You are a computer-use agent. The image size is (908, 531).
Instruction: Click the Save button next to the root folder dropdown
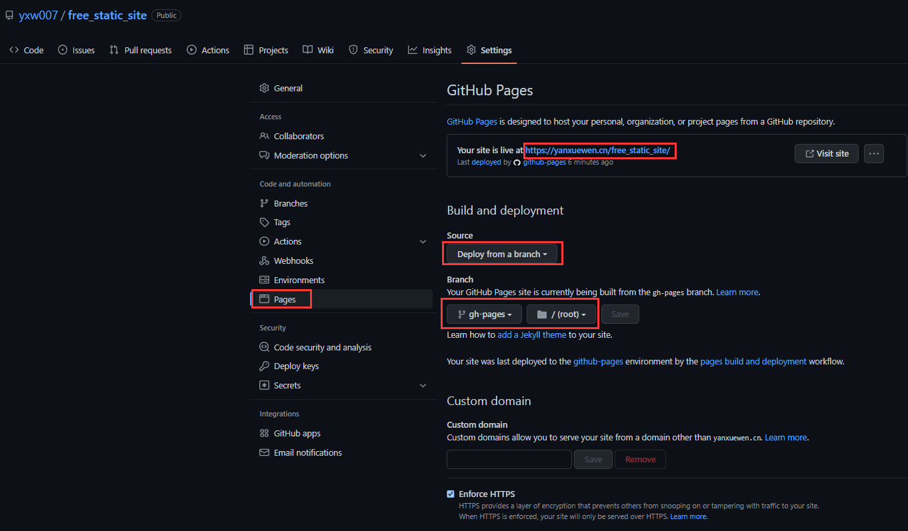[x=620, y=314]
